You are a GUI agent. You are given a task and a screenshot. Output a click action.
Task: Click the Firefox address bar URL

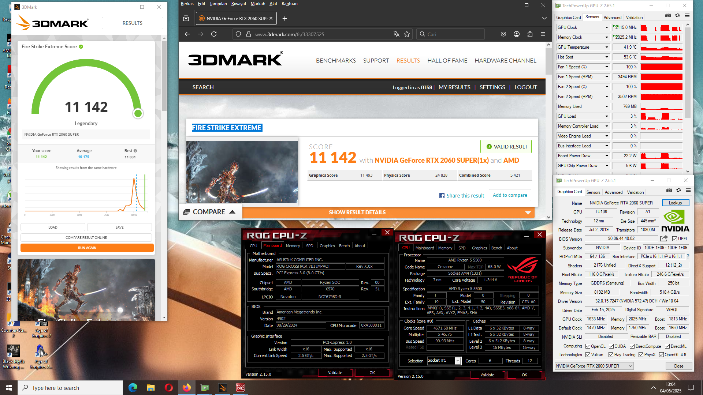click(289, 34)
